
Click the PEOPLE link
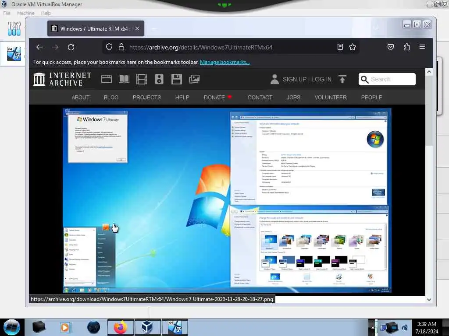372,98
